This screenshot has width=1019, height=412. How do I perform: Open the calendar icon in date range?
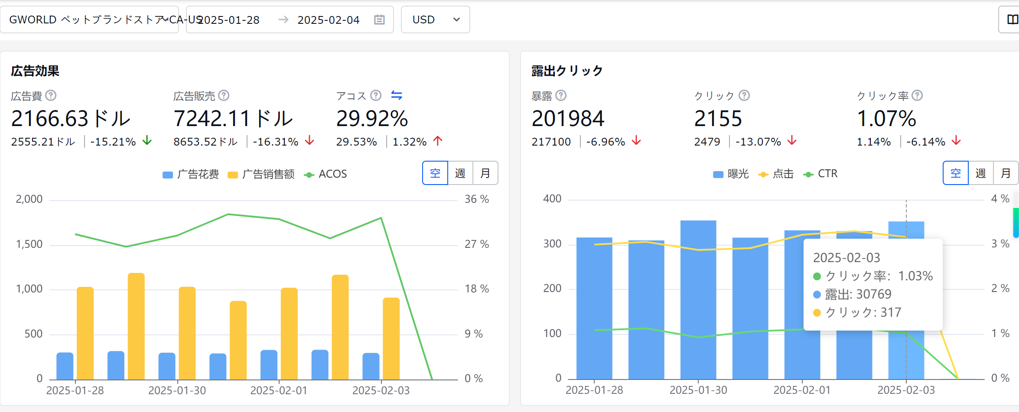click(x=379, y=19)
